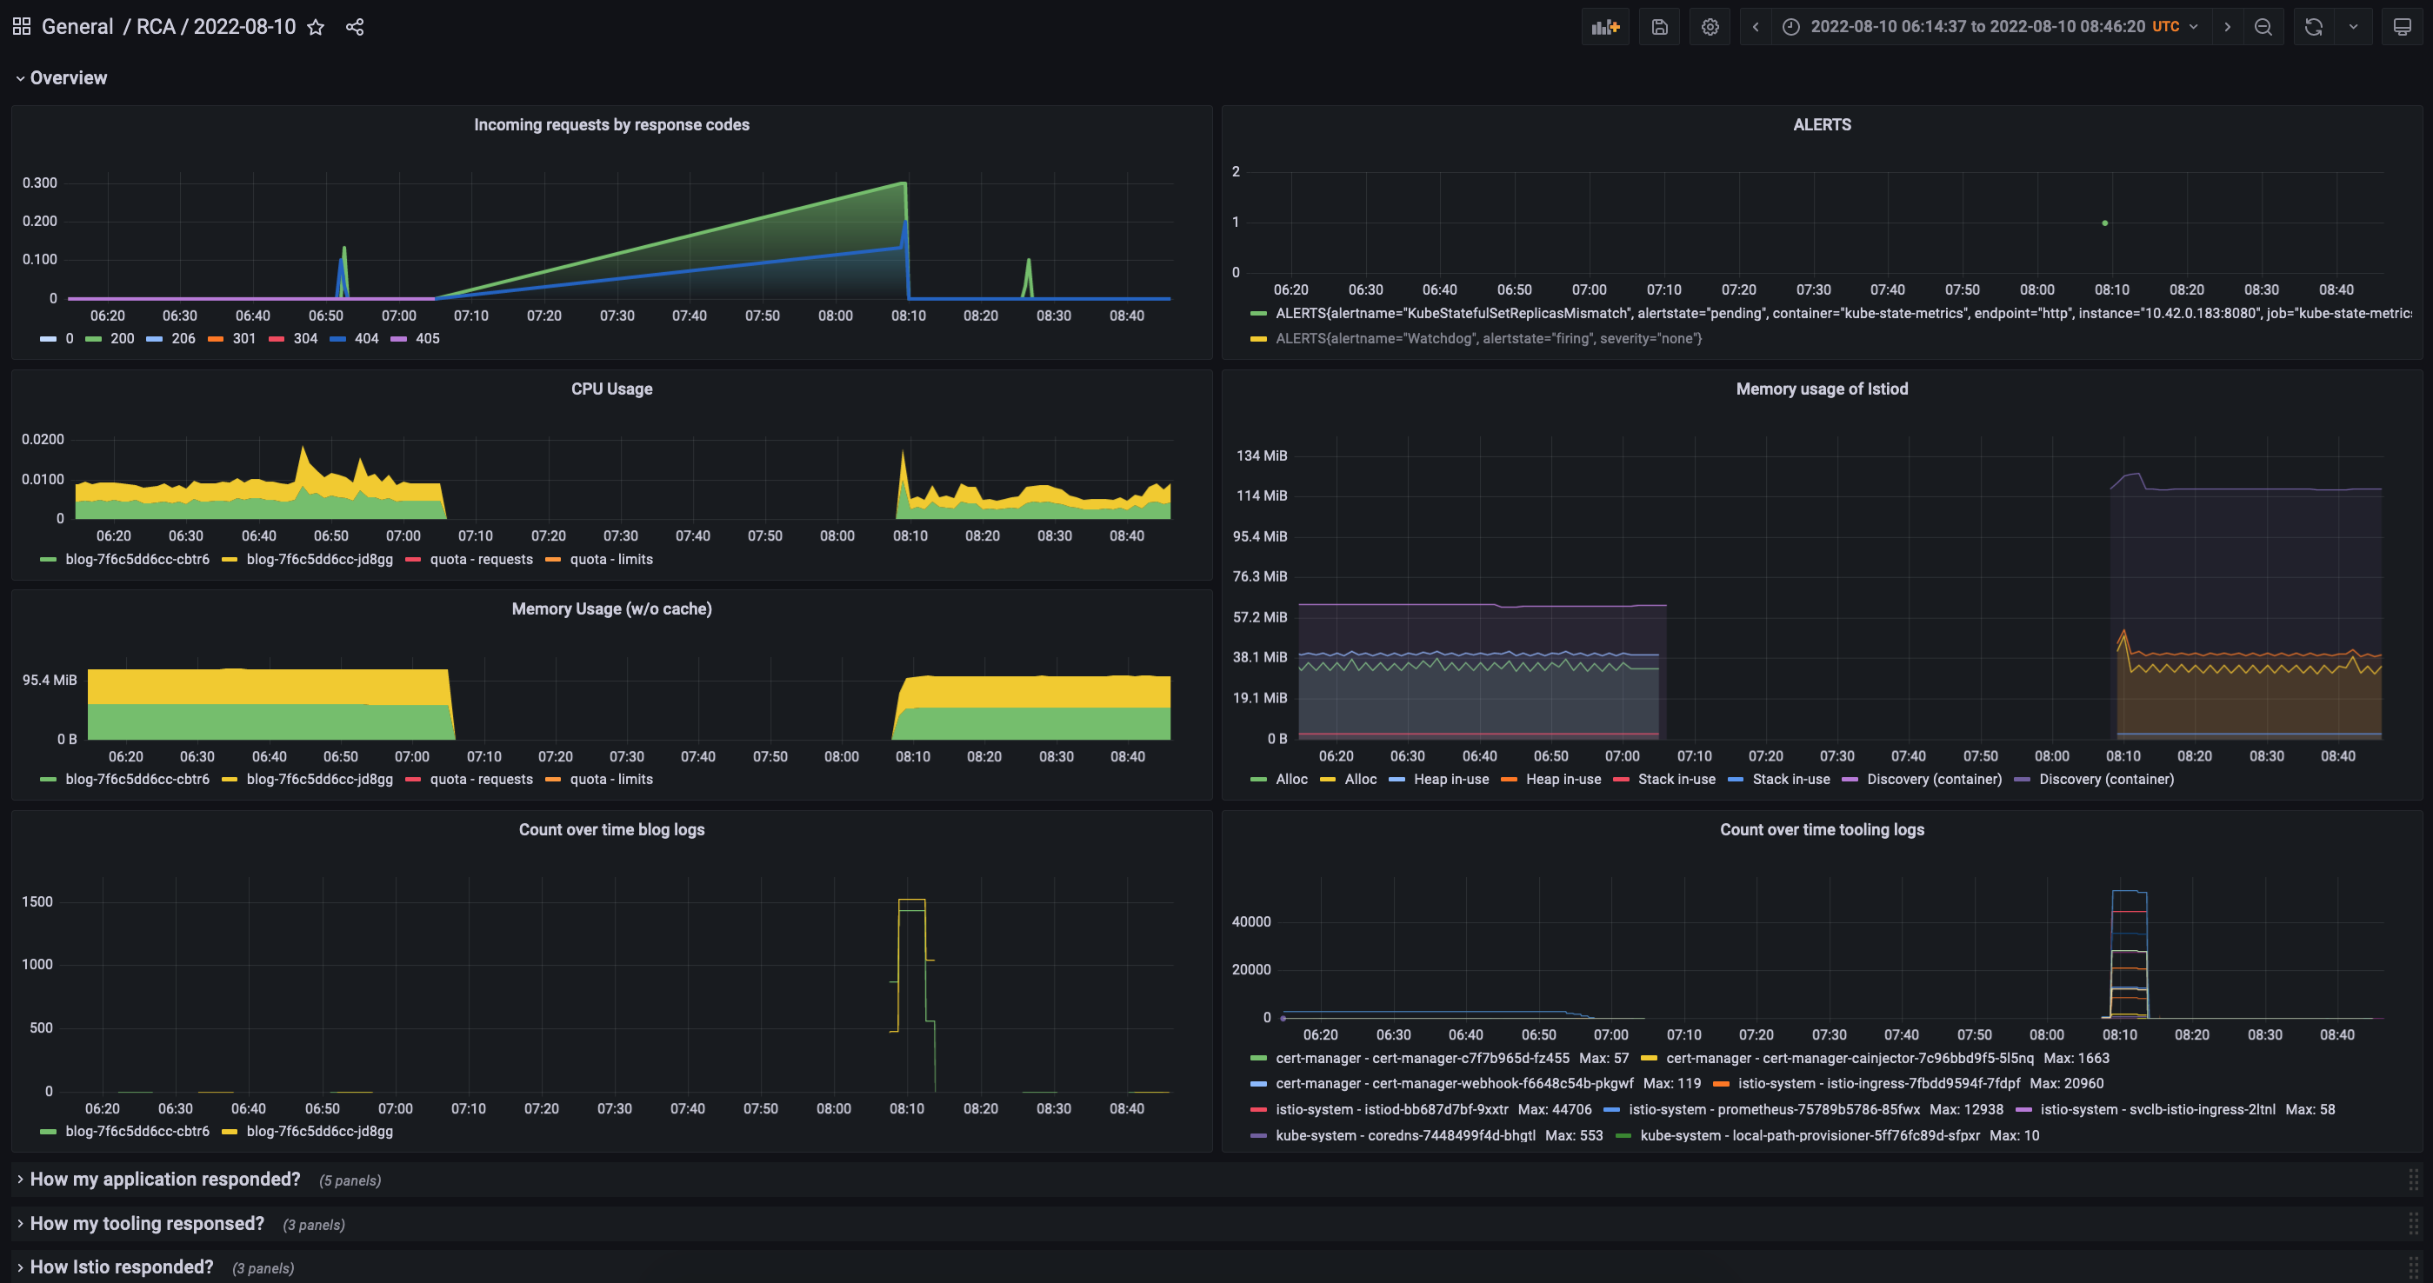Click CPU Usage 'quota - requests' legend color
The image size is (2433, 1283).
tap(413, 560)
